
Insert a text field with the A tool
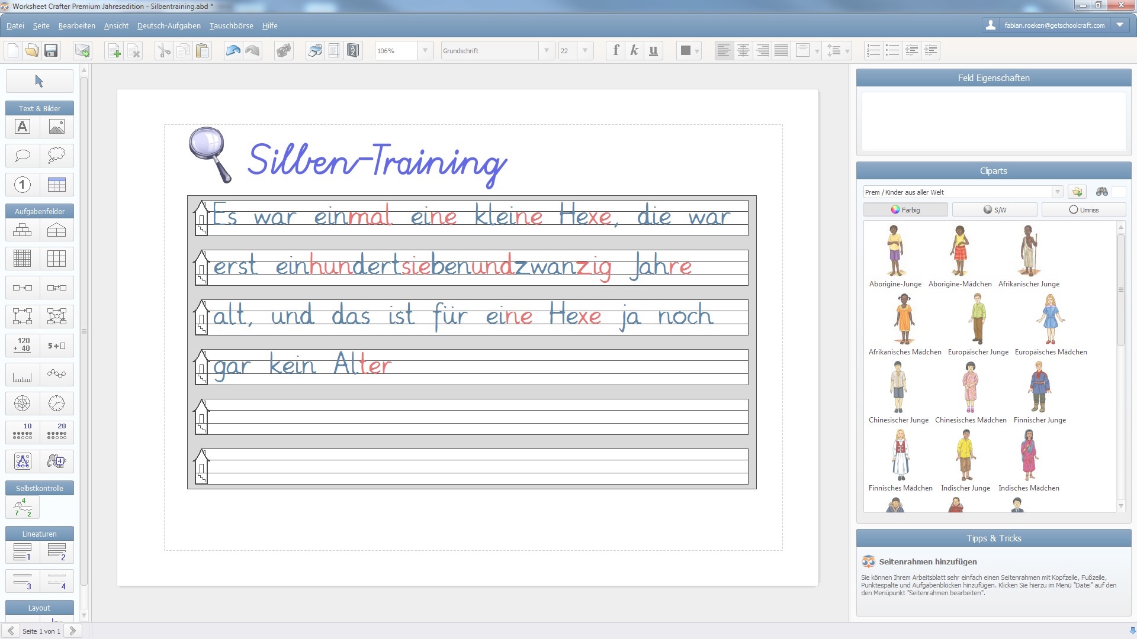coord(23,127)
